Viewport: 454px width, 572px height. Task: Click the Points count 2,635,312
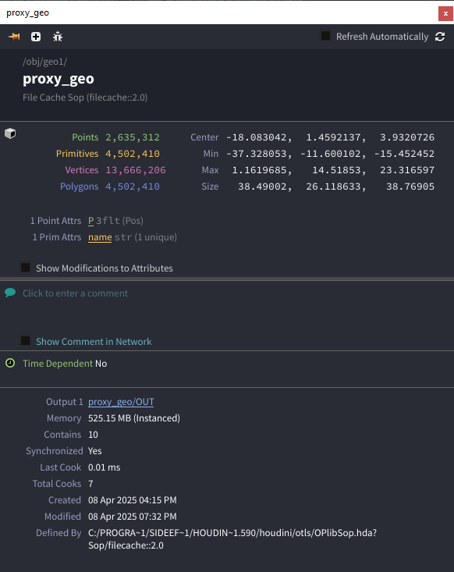[x=133, y=137]
